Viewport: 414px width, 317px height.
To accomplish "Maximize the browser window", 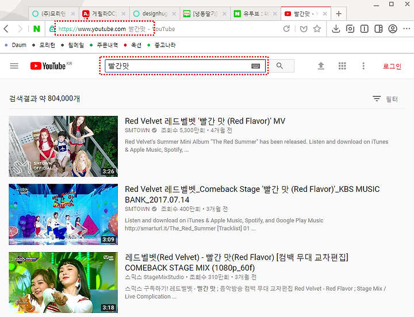I will point(392,4).
